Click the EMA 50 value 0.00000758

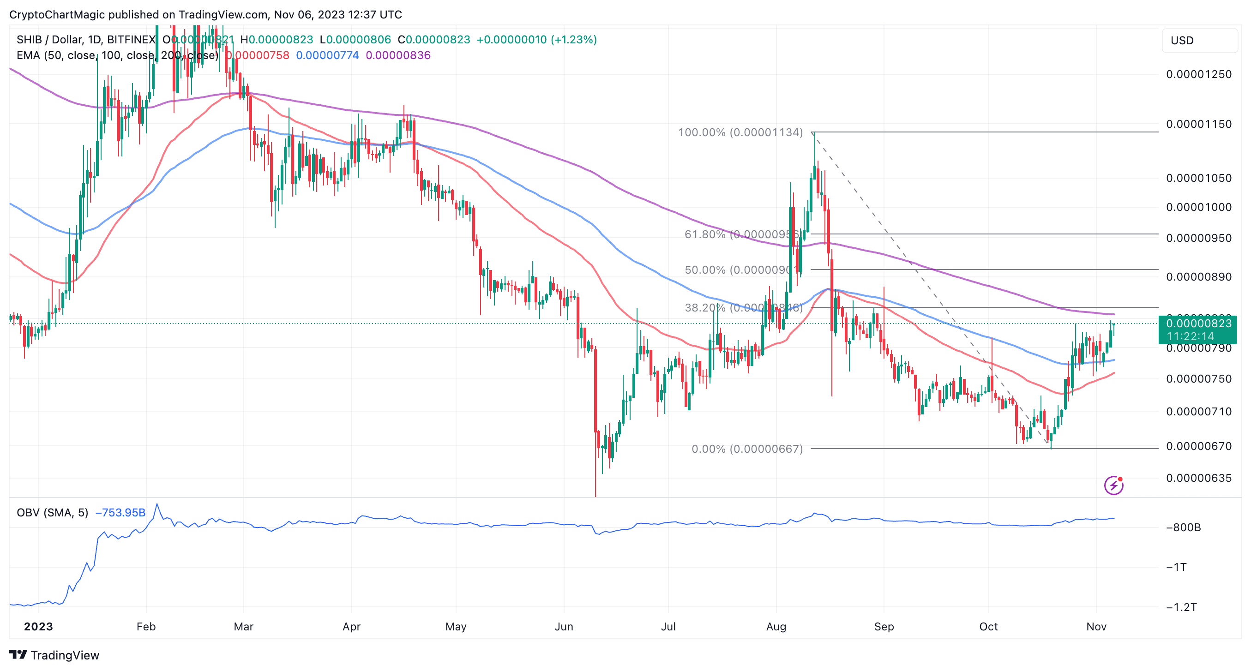(258, 55)
